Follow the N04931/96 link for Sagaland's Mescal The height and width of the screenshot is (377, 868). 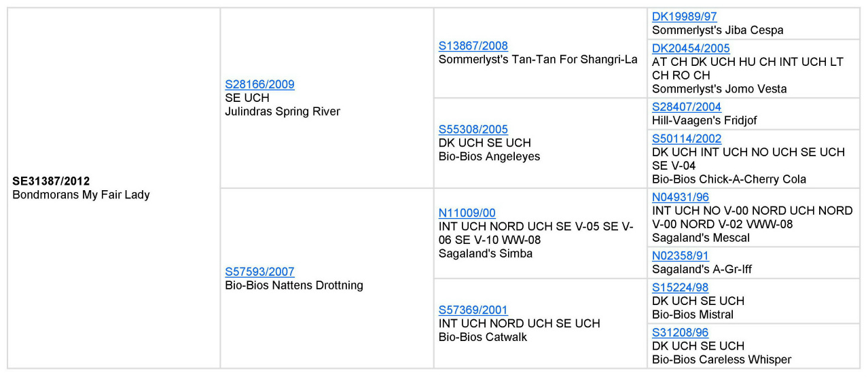pos(681,198)
